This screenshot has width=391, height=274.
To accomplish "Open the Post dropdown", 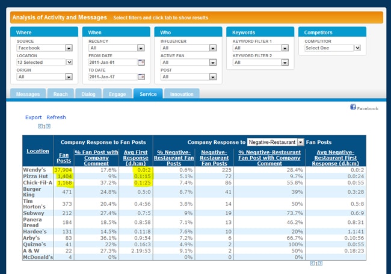I will click(x=188, y=77).
